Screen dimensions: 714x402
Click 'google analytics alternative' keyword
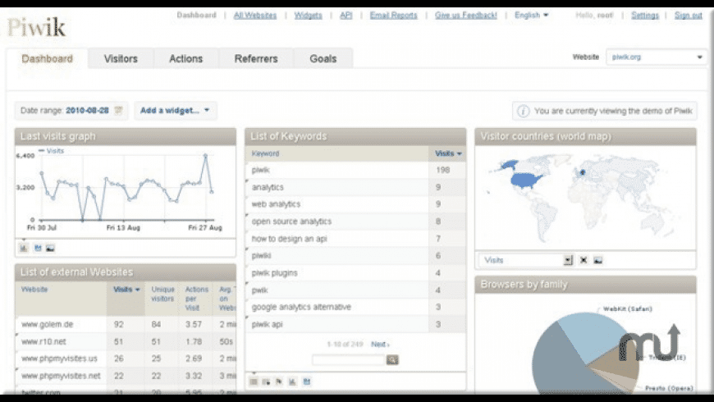click(301, 307)
